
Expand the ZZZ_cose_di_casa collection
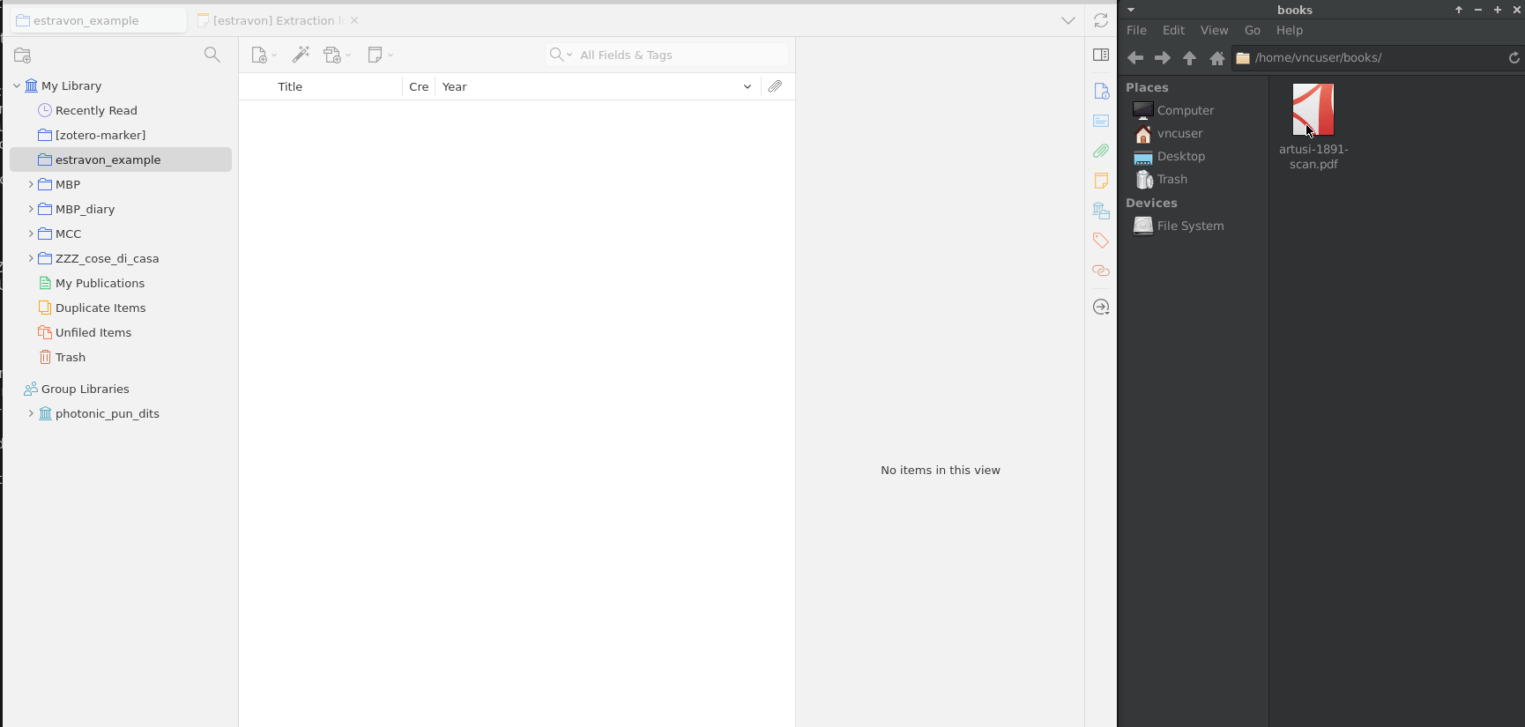click(31, 258)
